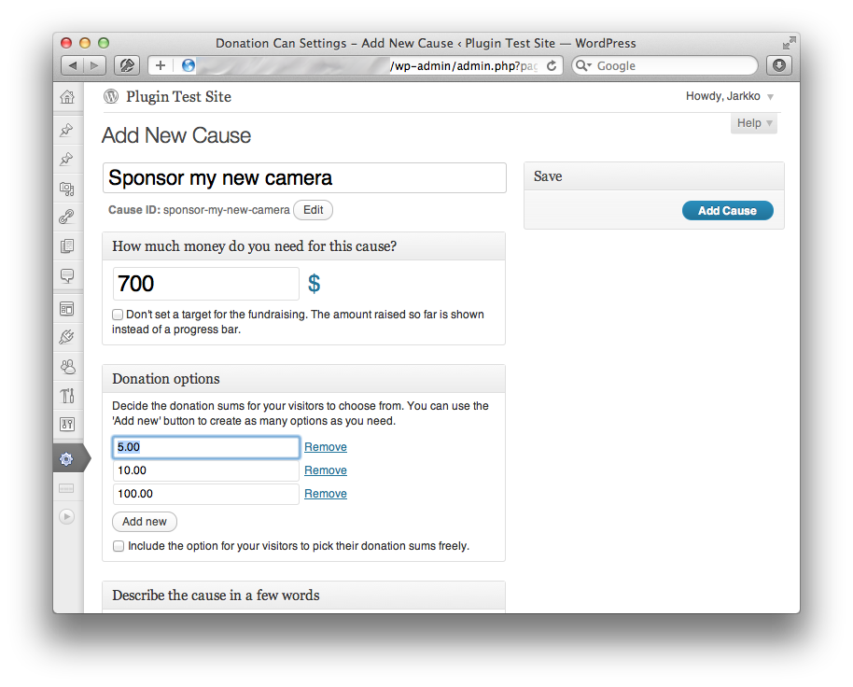Edit the Cause ID slug
Image resolution: width=853 pixels, height=687 pixels.
313,210
